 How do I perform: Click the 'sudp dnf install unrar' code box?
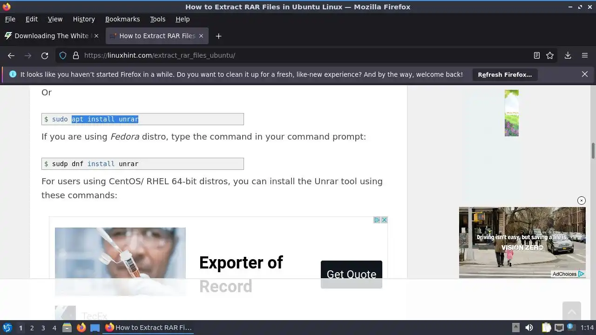[x=142, y=164]
